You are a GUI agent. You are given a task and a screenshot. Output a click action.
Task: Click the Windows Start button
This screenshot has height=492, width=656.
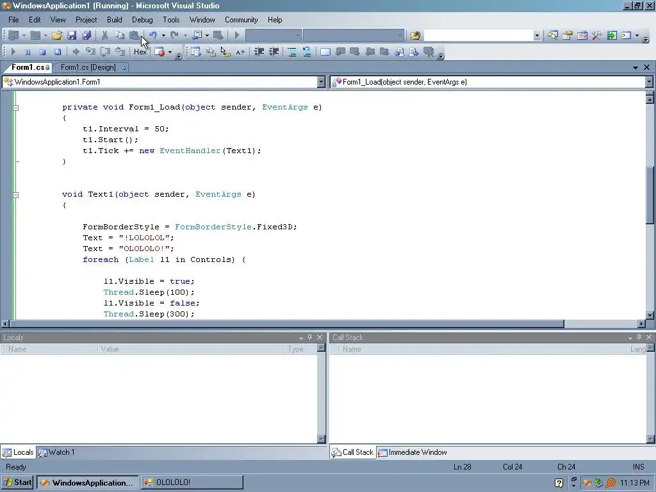17,482
